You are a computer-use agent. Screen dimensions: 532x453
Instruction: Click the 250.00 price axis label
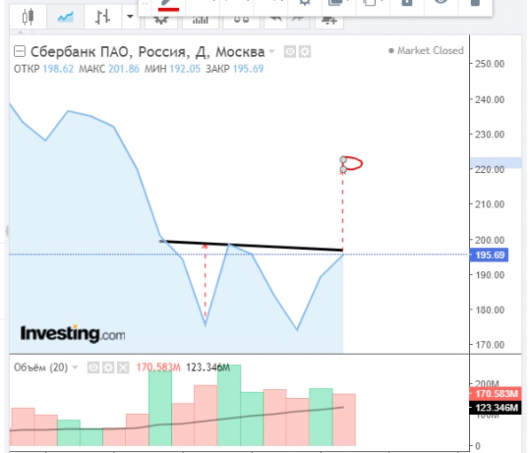click(x=489, y=64)
